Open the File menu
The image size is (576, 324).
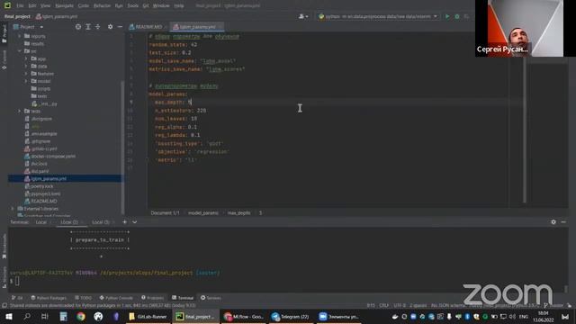coord(20,5)
